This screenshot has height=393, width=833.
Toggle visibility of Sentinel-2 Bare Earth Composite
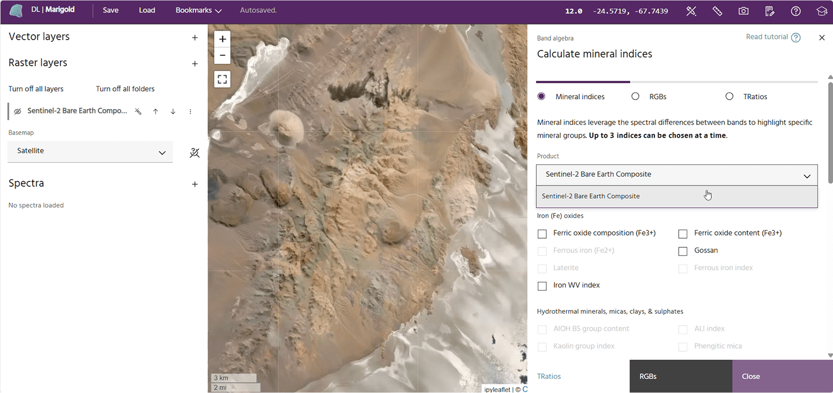(x=17, y=111)
